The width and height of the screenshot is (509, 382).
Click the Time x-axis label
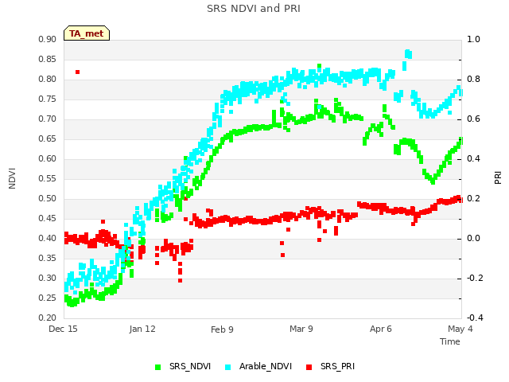pos(450,341)
